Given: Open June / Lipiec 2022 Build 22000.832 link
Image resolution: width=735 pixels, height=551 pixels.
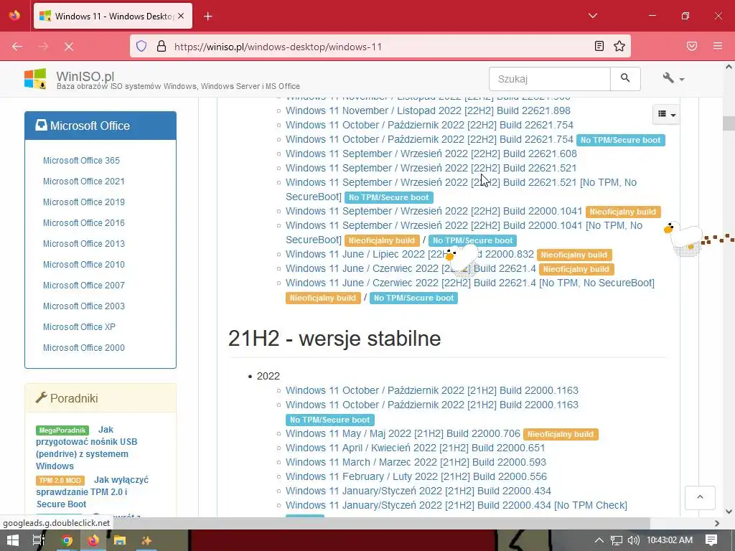Looking at the screenshot, I should coord(410,255).
